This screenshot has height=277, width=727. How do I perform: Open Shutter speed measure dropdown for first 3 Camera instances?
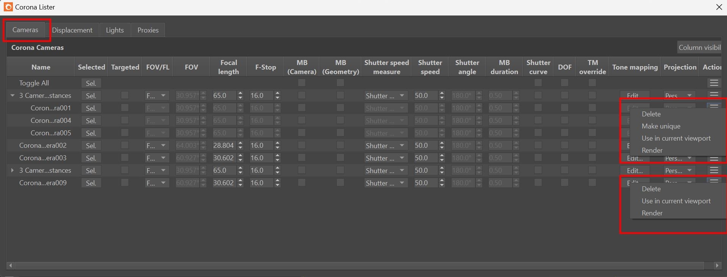coord(386,96)
